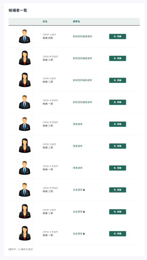This screenshot has width=147, height=260.
Task: Click the 選挙名 column header
Action: pyautogui.click(x=76, y=22)
